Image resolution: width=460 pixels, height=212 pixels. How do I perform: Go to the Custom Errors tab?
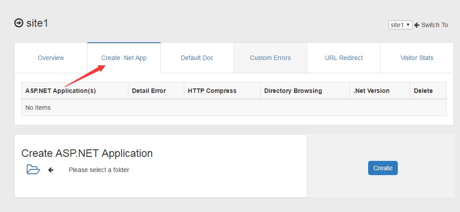pos(270,58)
